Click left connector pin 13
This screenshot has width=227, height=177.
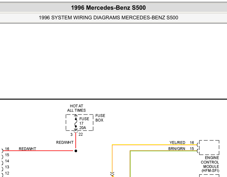(x=7, y=167)
